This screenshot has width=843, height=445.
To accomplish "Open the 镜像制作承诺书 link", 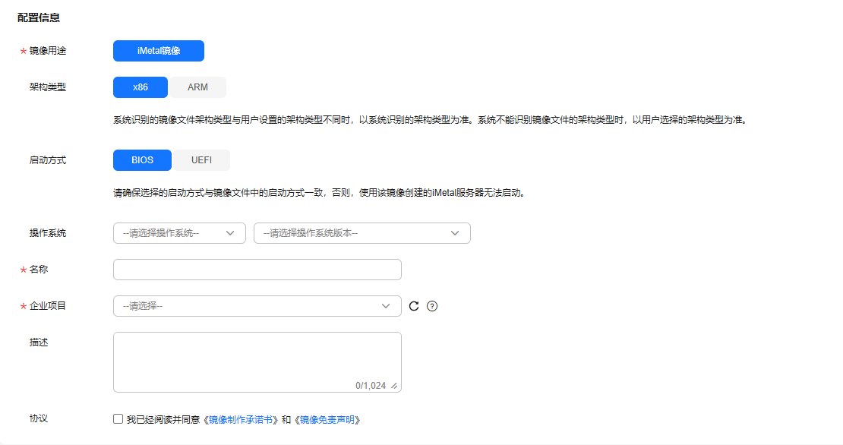I will point(240,420).
